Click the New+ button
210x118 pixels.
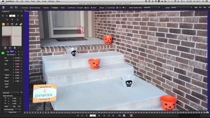pyautogui.click(x=7, y=78)
